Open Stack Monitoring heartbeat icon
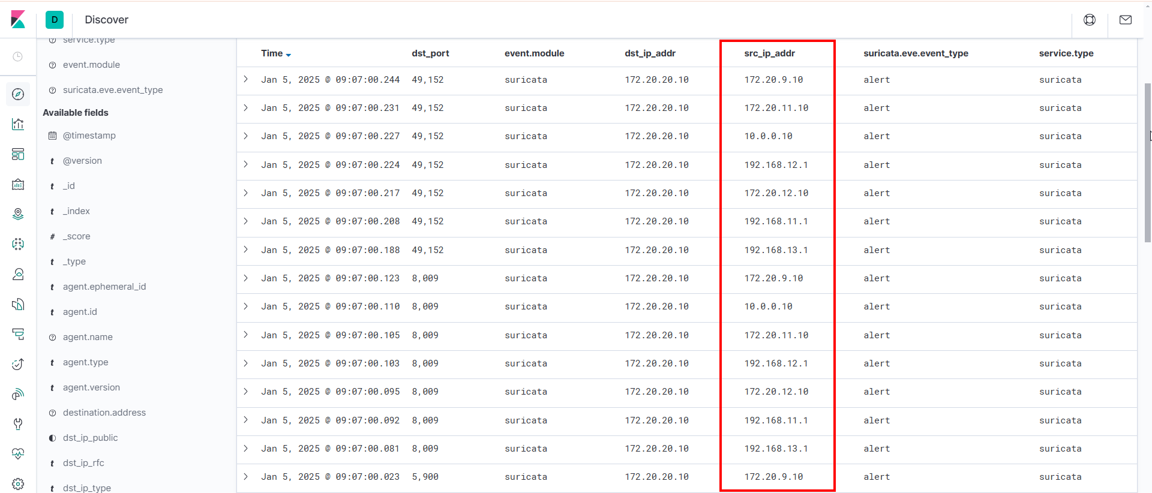This screenshot has height=493, width=1152. coord(18,454)
